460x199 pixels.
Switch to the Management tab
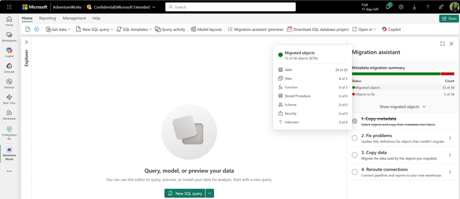coord(74,18)
